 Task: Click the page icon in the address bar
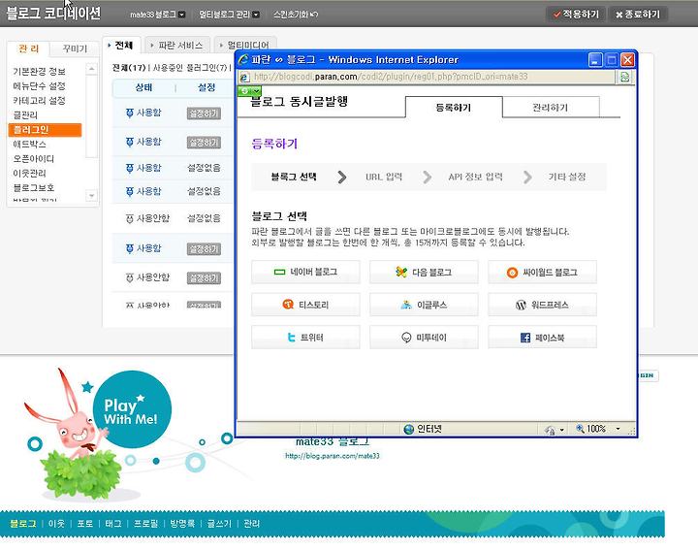coord(244,77)
